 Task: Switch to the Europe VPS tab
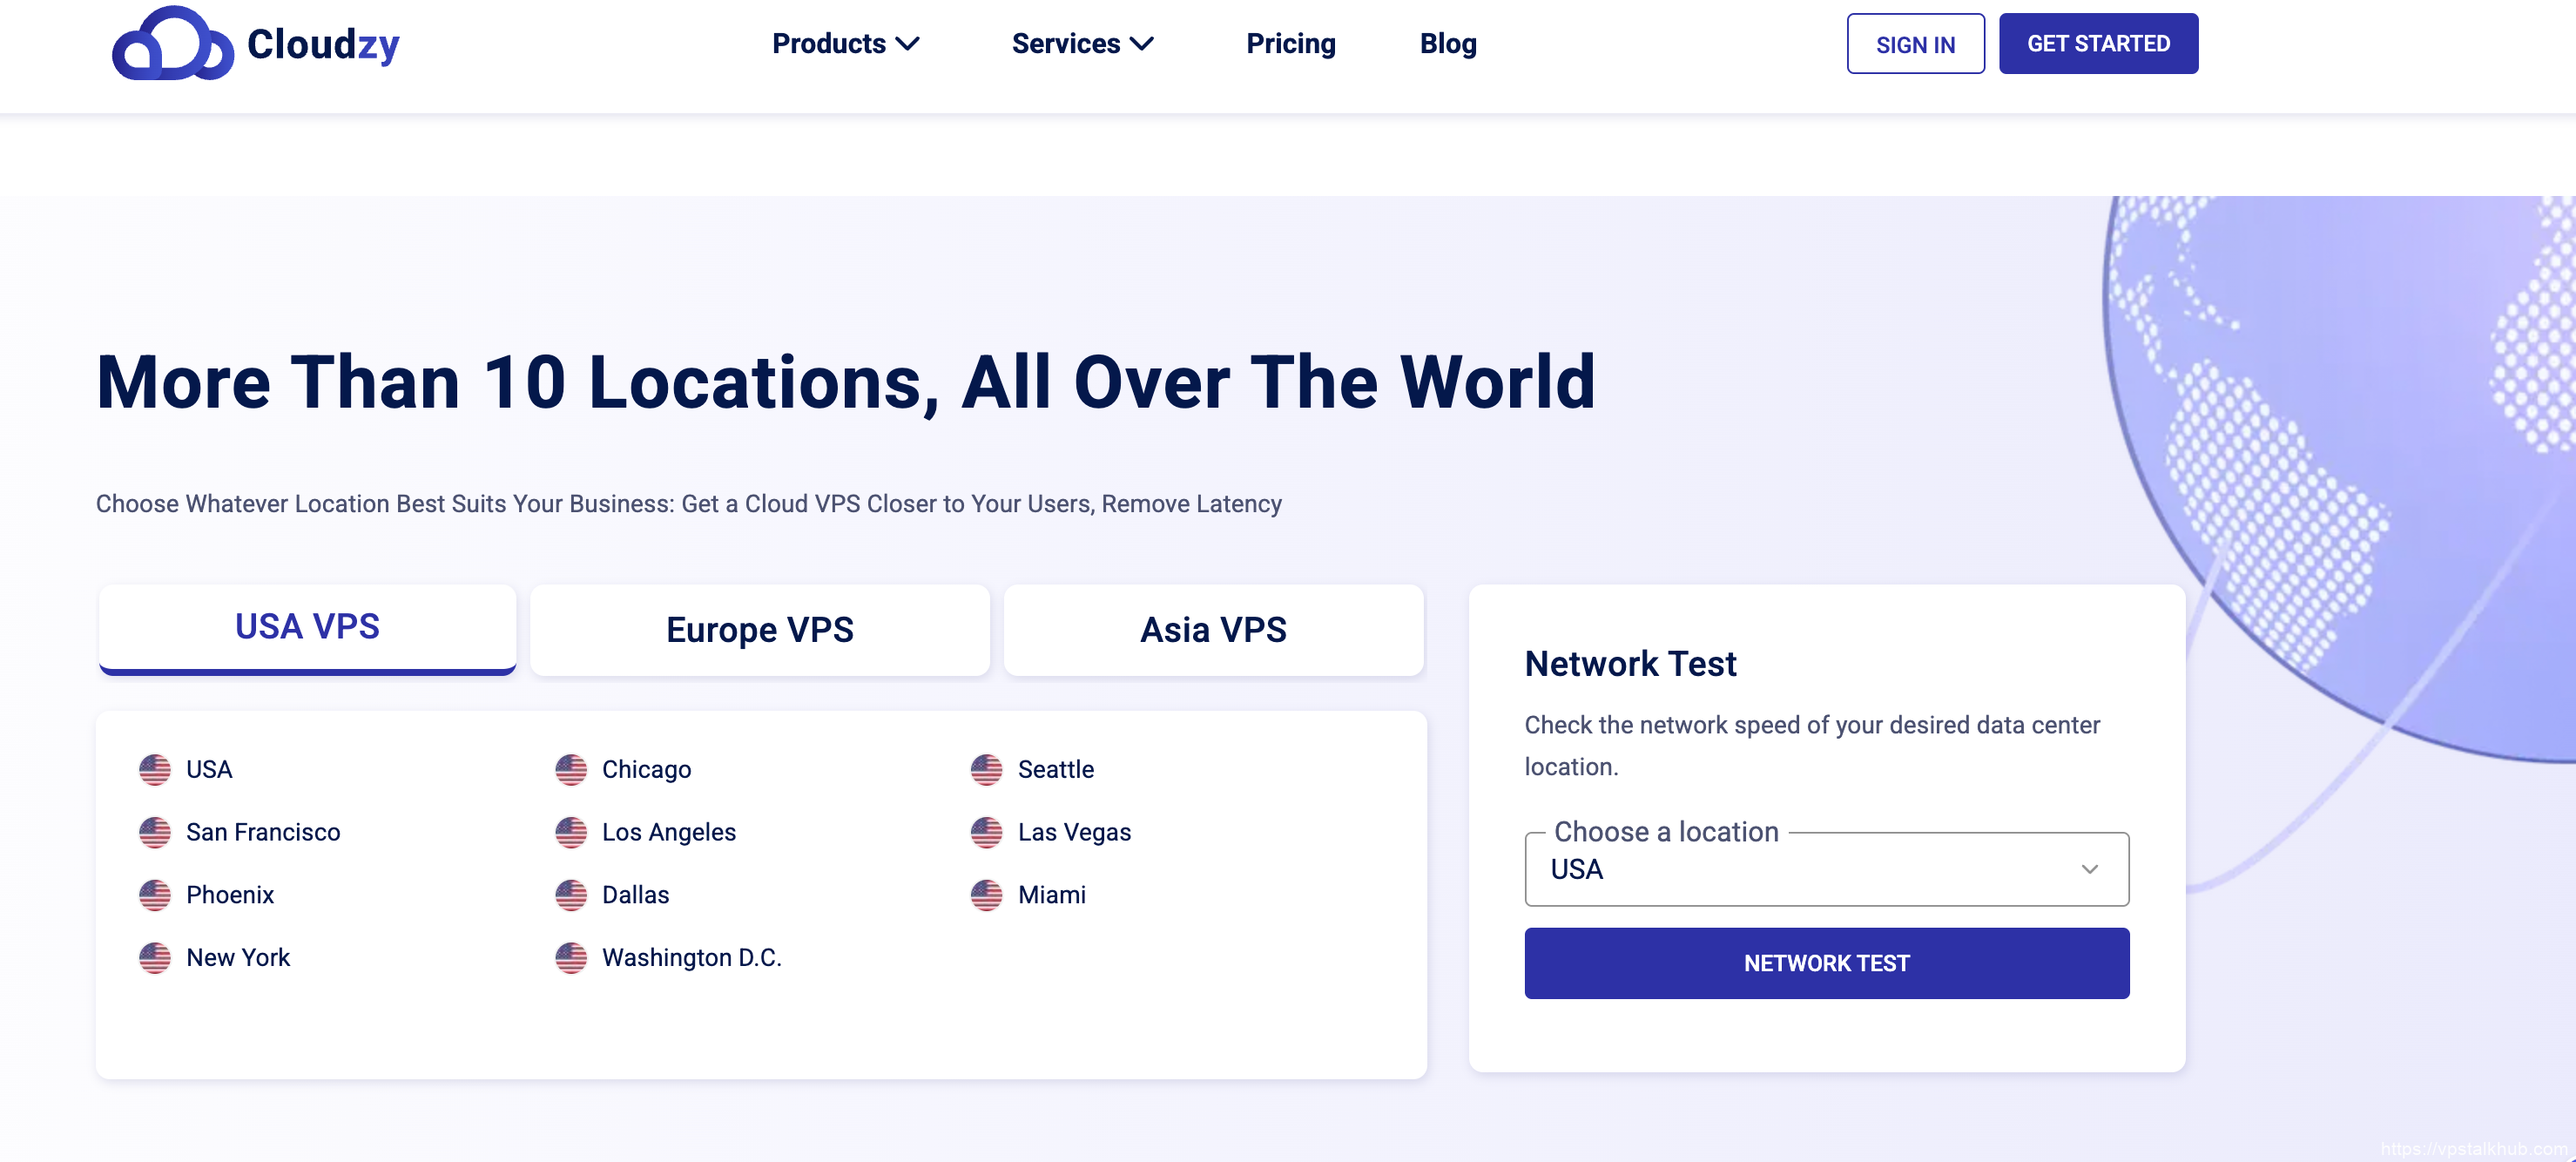point(760,630)
